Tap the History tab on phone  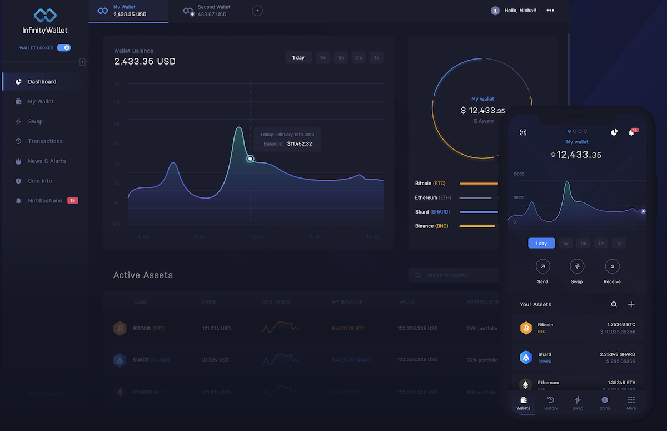click(x=551, y=403)
